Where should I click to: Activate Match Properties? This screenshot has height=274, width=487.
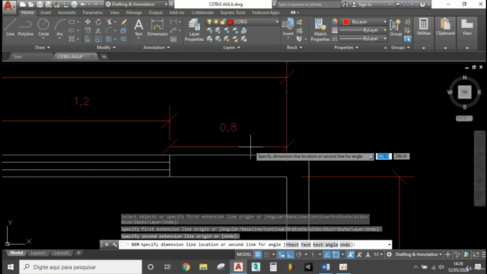[320, 30]
